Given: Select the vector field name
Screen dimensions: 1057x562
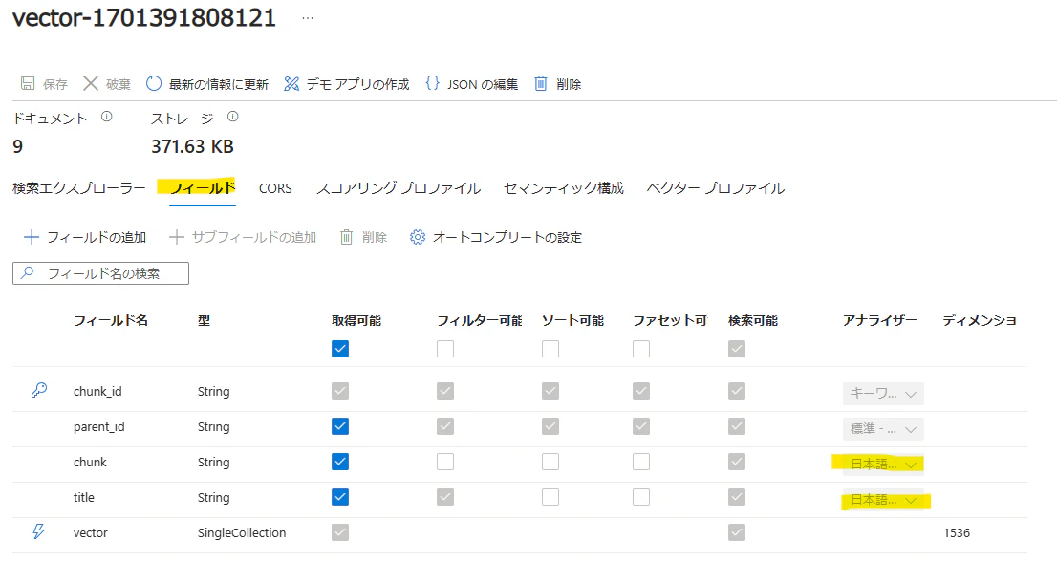Looking at the screenshot, I should pyautogui.click(x=91, y=532).
